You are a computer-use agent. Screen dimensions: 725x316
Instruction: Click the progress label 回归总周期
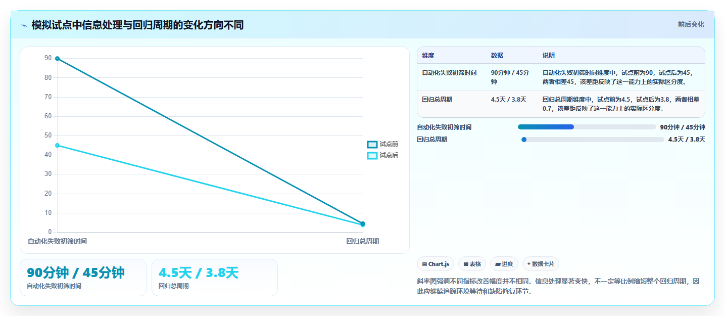[x=432, y=140]
